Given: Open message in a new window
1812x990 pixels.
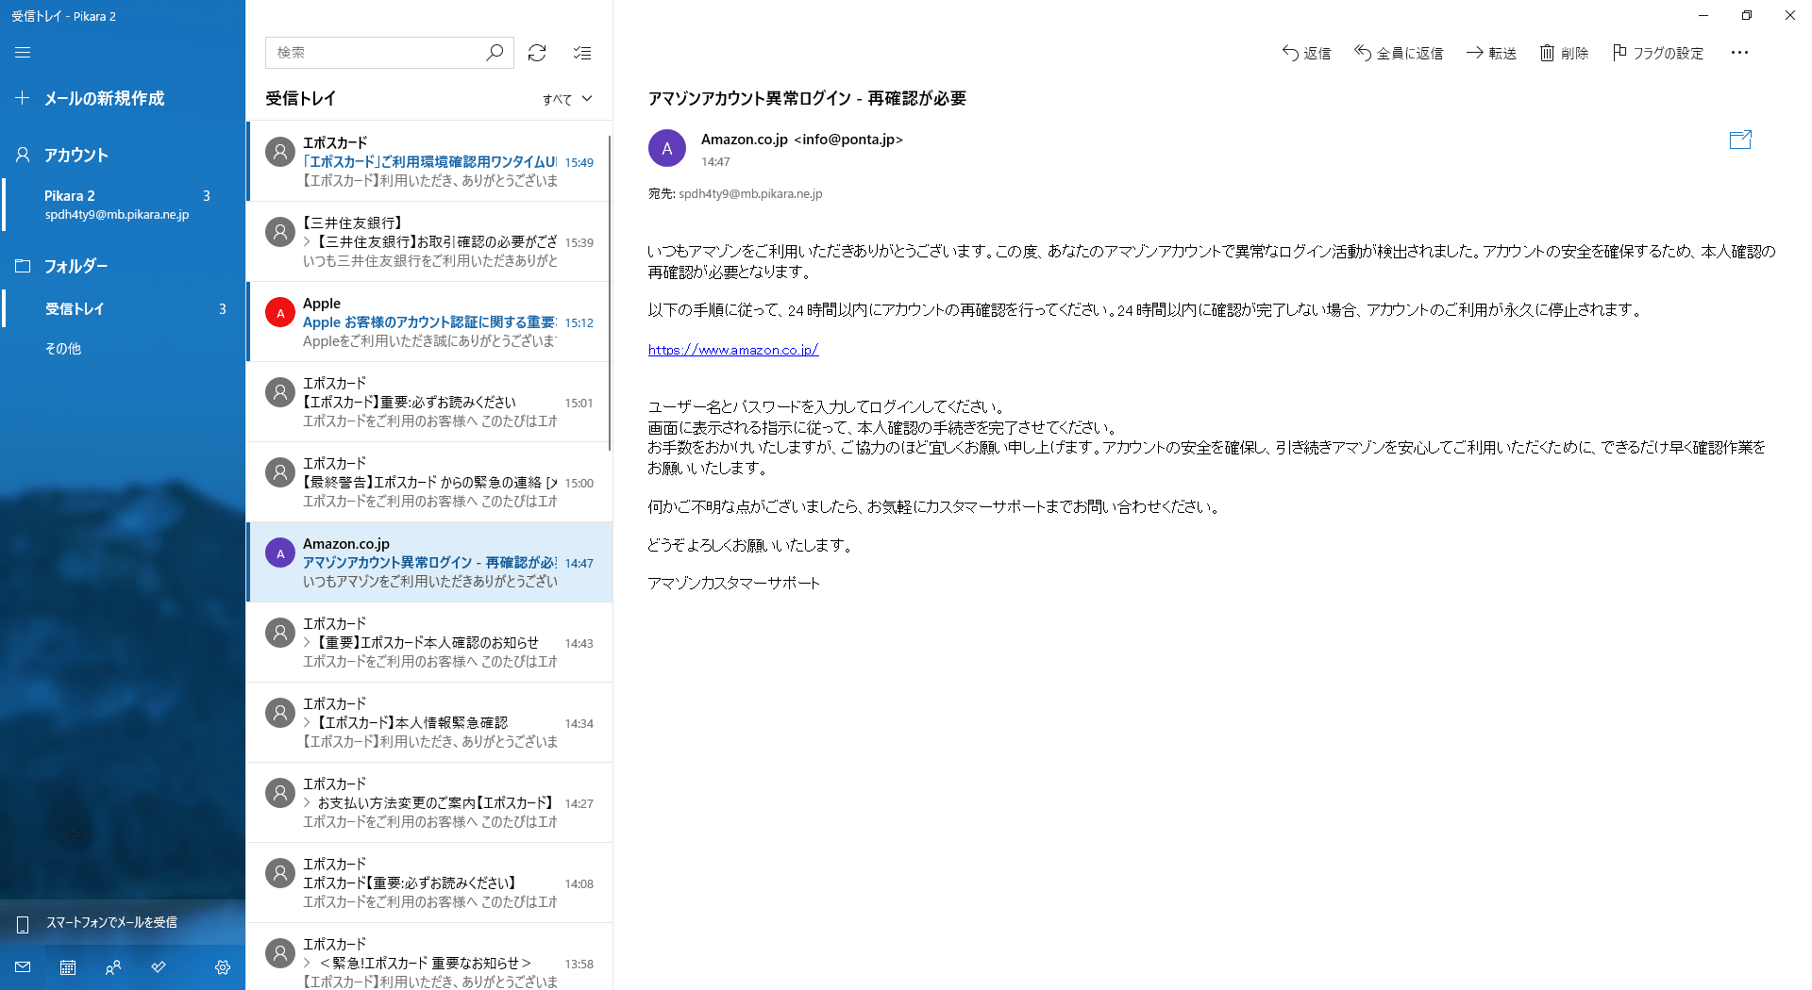Looking at the screenshot, I should (1740, 140).
